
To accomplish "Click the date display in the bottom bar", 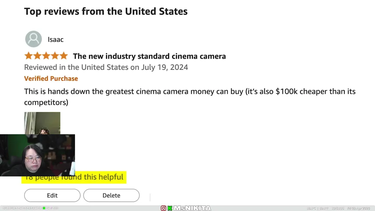I will 358,208.
